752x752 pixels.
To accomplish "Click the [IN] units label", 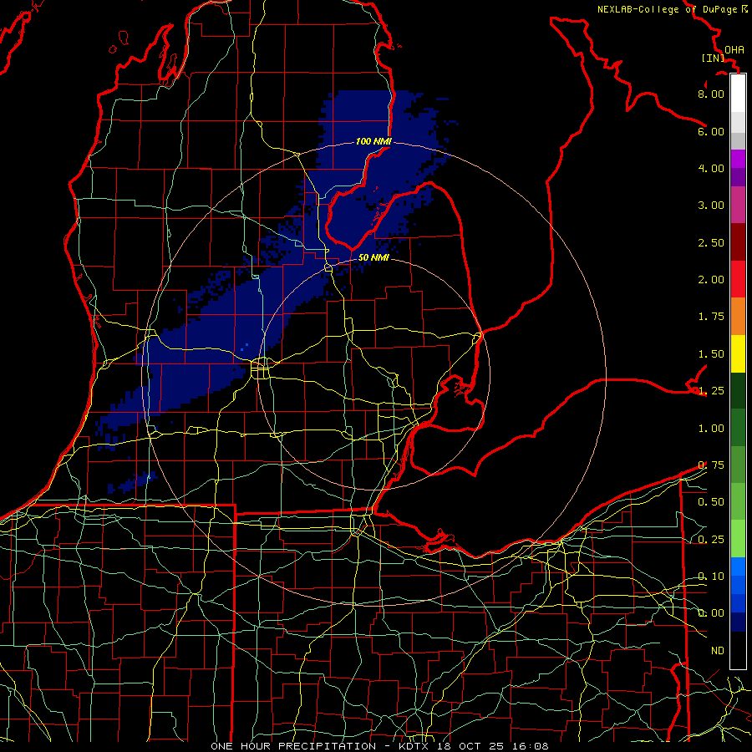I will click(714, 58).
